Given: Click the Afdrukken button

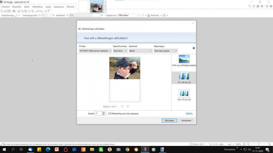Looking at the screenshot, I should point(170,120).
